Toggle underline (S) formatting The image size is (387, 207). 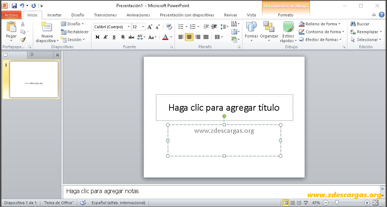pos(114,37)
